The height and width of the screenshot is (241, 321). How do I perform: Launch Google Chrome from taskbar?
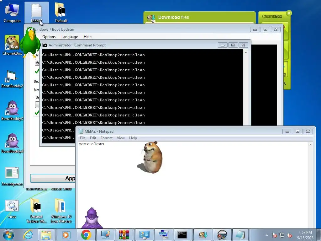pyautogui.click(x=86, y=235)
